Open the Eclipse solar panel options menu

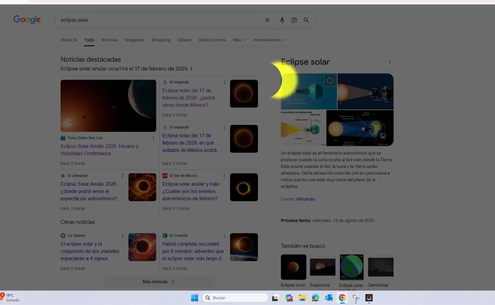click(390, 62)
